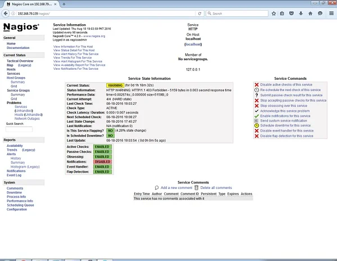Click the black checkmark Acknowledge problem icon
Screen dimensions: 337x261
point(257,111)
